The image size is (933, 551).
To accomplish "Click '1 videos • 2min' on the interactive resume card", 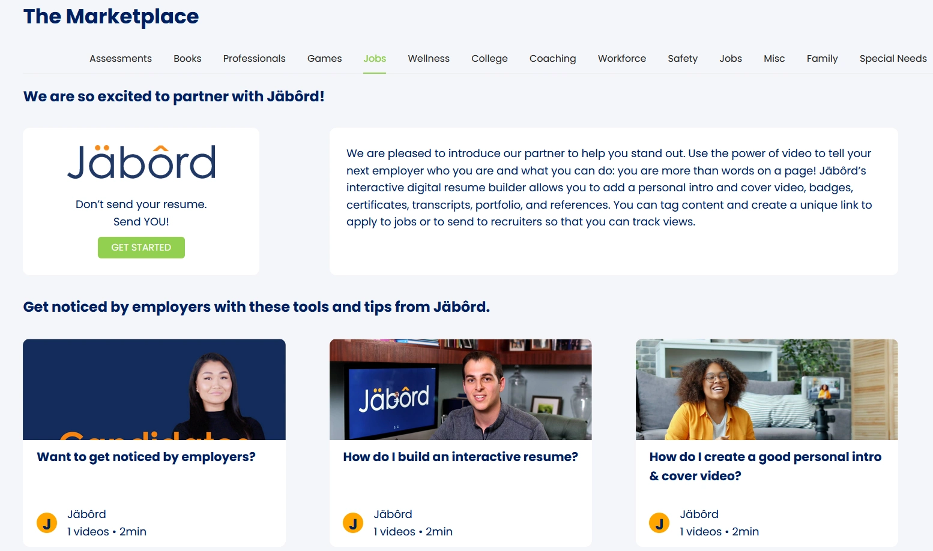I will pos(413,532).
